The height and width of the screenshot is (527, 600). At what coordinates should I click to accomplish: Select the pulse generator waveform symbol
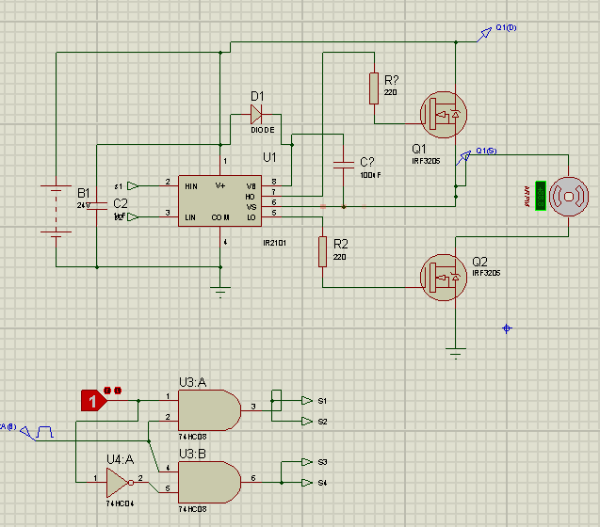click(x=45, y=432)
